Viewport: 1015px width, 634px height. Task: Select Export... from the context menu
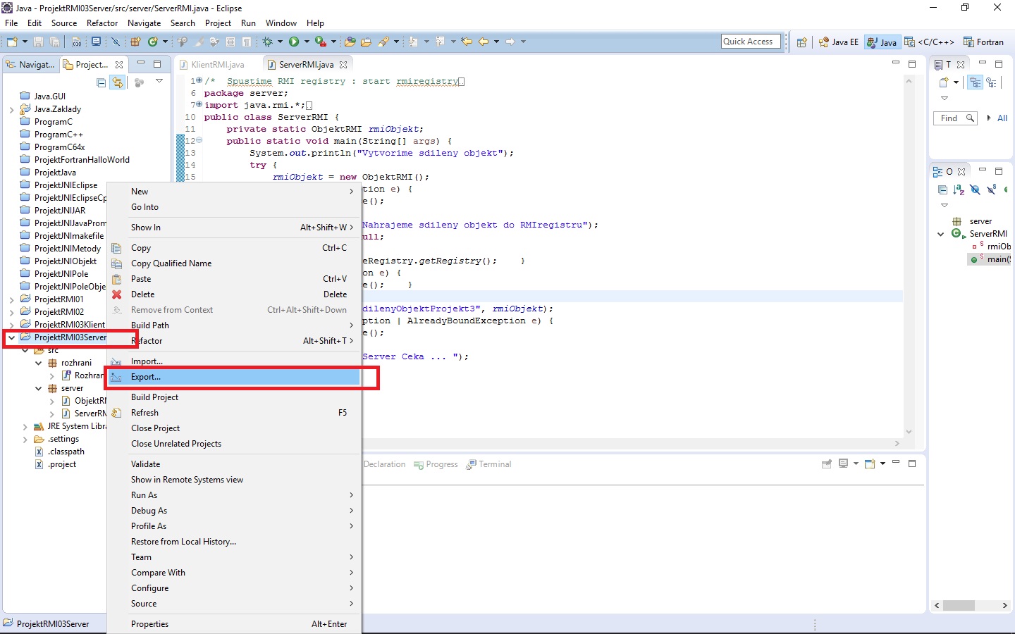pos(145,377)
